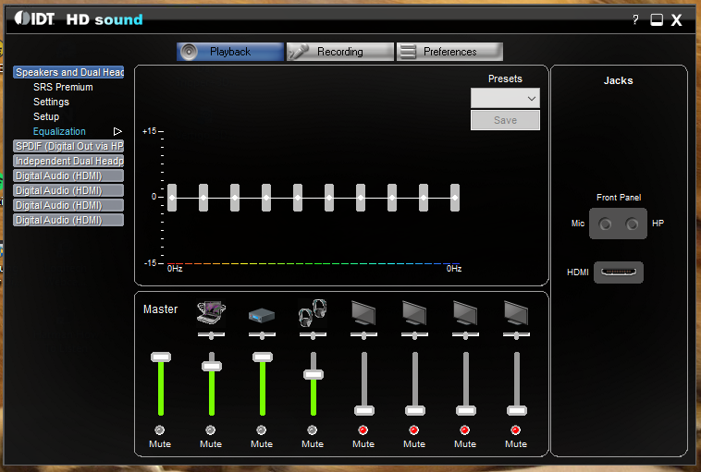Expand SPDIF (Digital Out via HP) section
The height and width of the screenshot is (472, 701).
point(68,146)
